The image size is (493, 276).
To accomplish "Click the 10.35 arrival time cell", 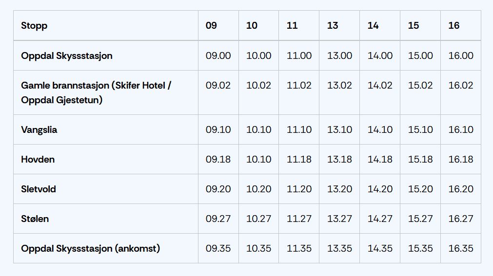I will (258, 249).
